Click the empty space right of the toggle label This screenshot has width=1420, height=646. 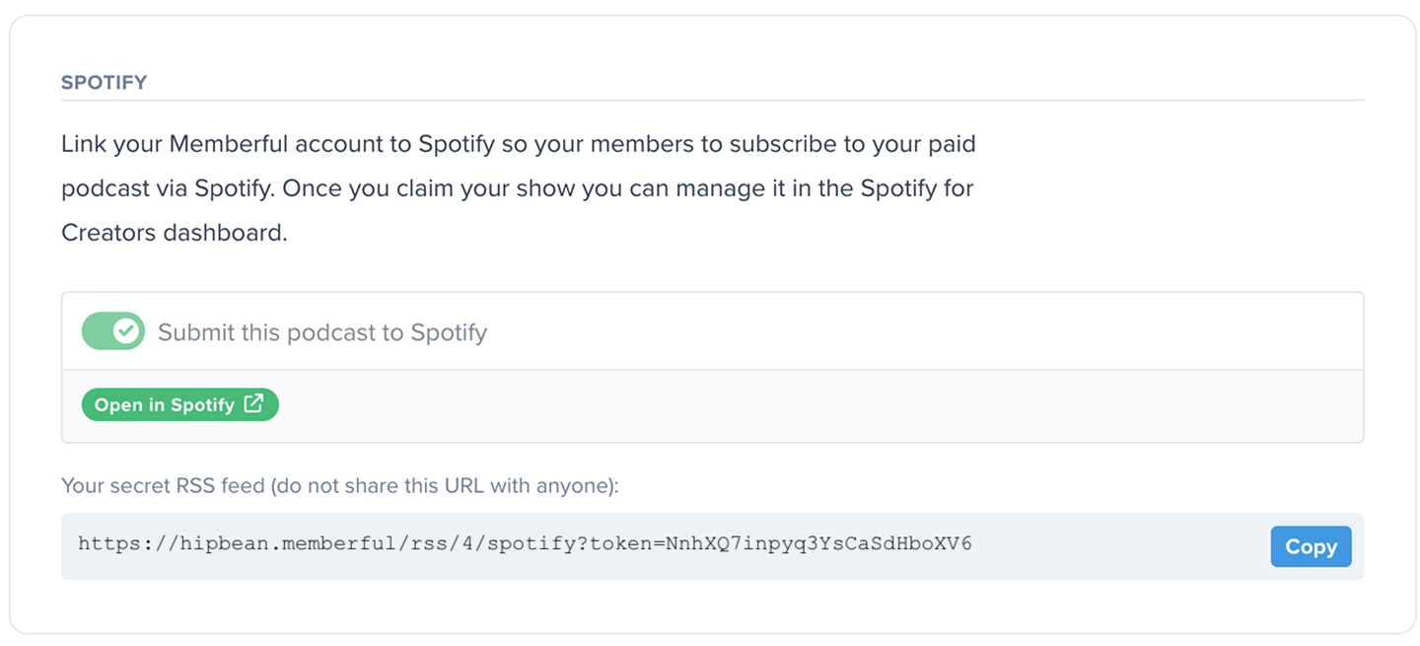[x=887, y=332]
